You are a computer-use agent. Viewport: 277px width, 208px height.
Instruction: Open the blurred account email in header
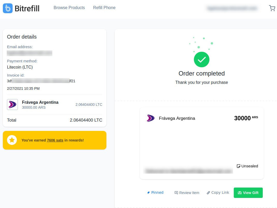point(232,8)
